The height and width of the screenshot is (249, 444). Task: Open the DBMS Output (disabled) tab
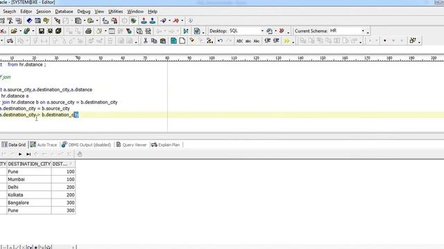coord(86,145)
